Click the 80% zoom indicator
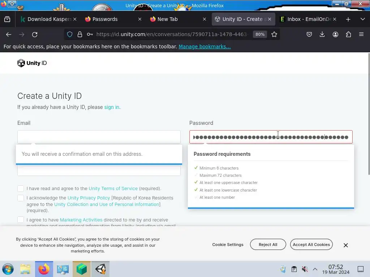This screenshot has width=370, height=277. tap(260, 34)
